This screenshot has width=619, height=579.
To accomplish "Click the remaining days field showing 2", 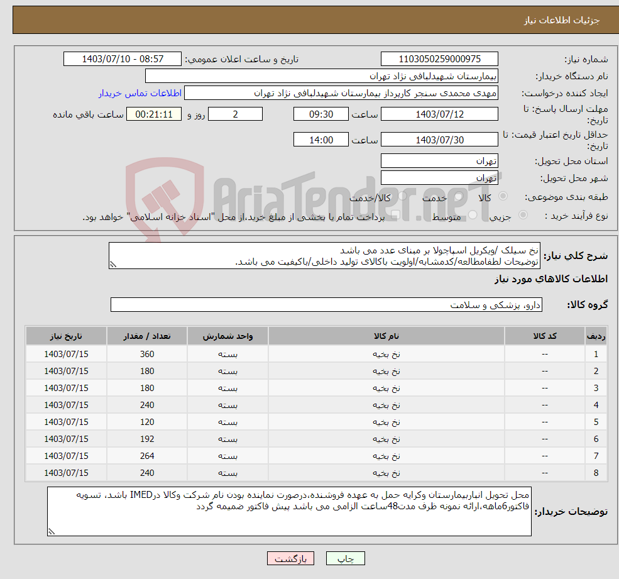I will coord(235,114).
